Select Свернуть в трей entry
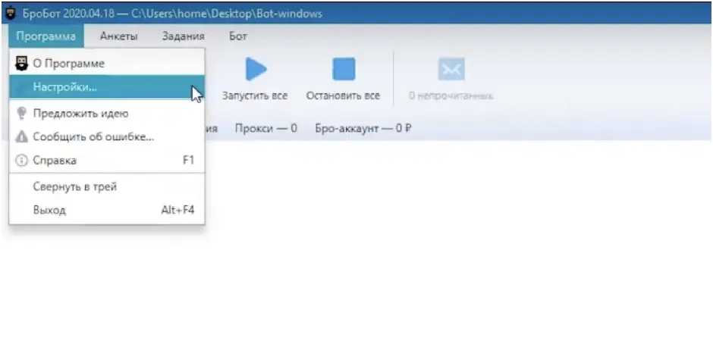Screen dimensions: 713x338 tap(107, 186)
